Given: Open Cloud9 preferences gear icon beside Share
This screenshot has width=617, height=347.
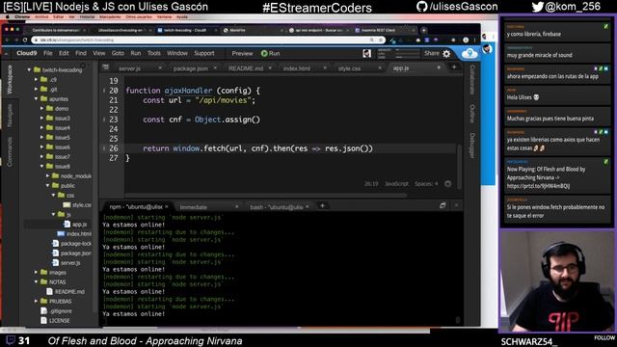Looking at the screenshot, I should point(446,54).
